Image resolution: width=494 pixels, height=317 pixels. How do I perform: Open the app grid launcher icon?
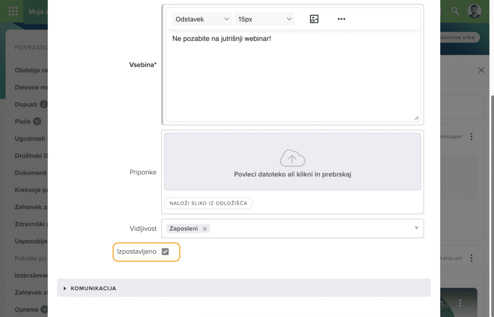click(x=14, y=11)
